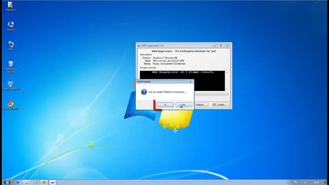Click the Show desktop button
The image size is (329, 185).
pos(325,182)
